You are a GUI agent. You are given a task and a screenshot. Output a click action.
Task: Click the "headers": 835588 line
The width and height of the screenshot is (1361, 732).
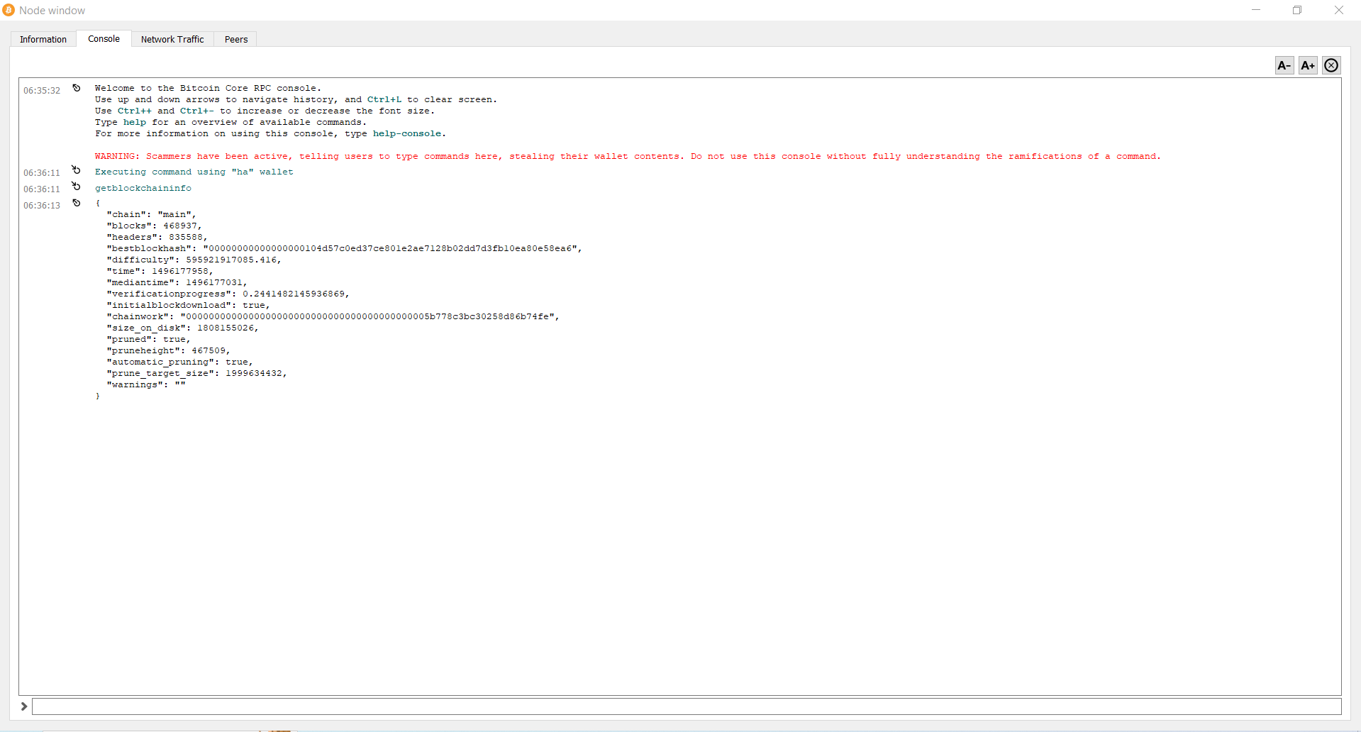(157, 237)
